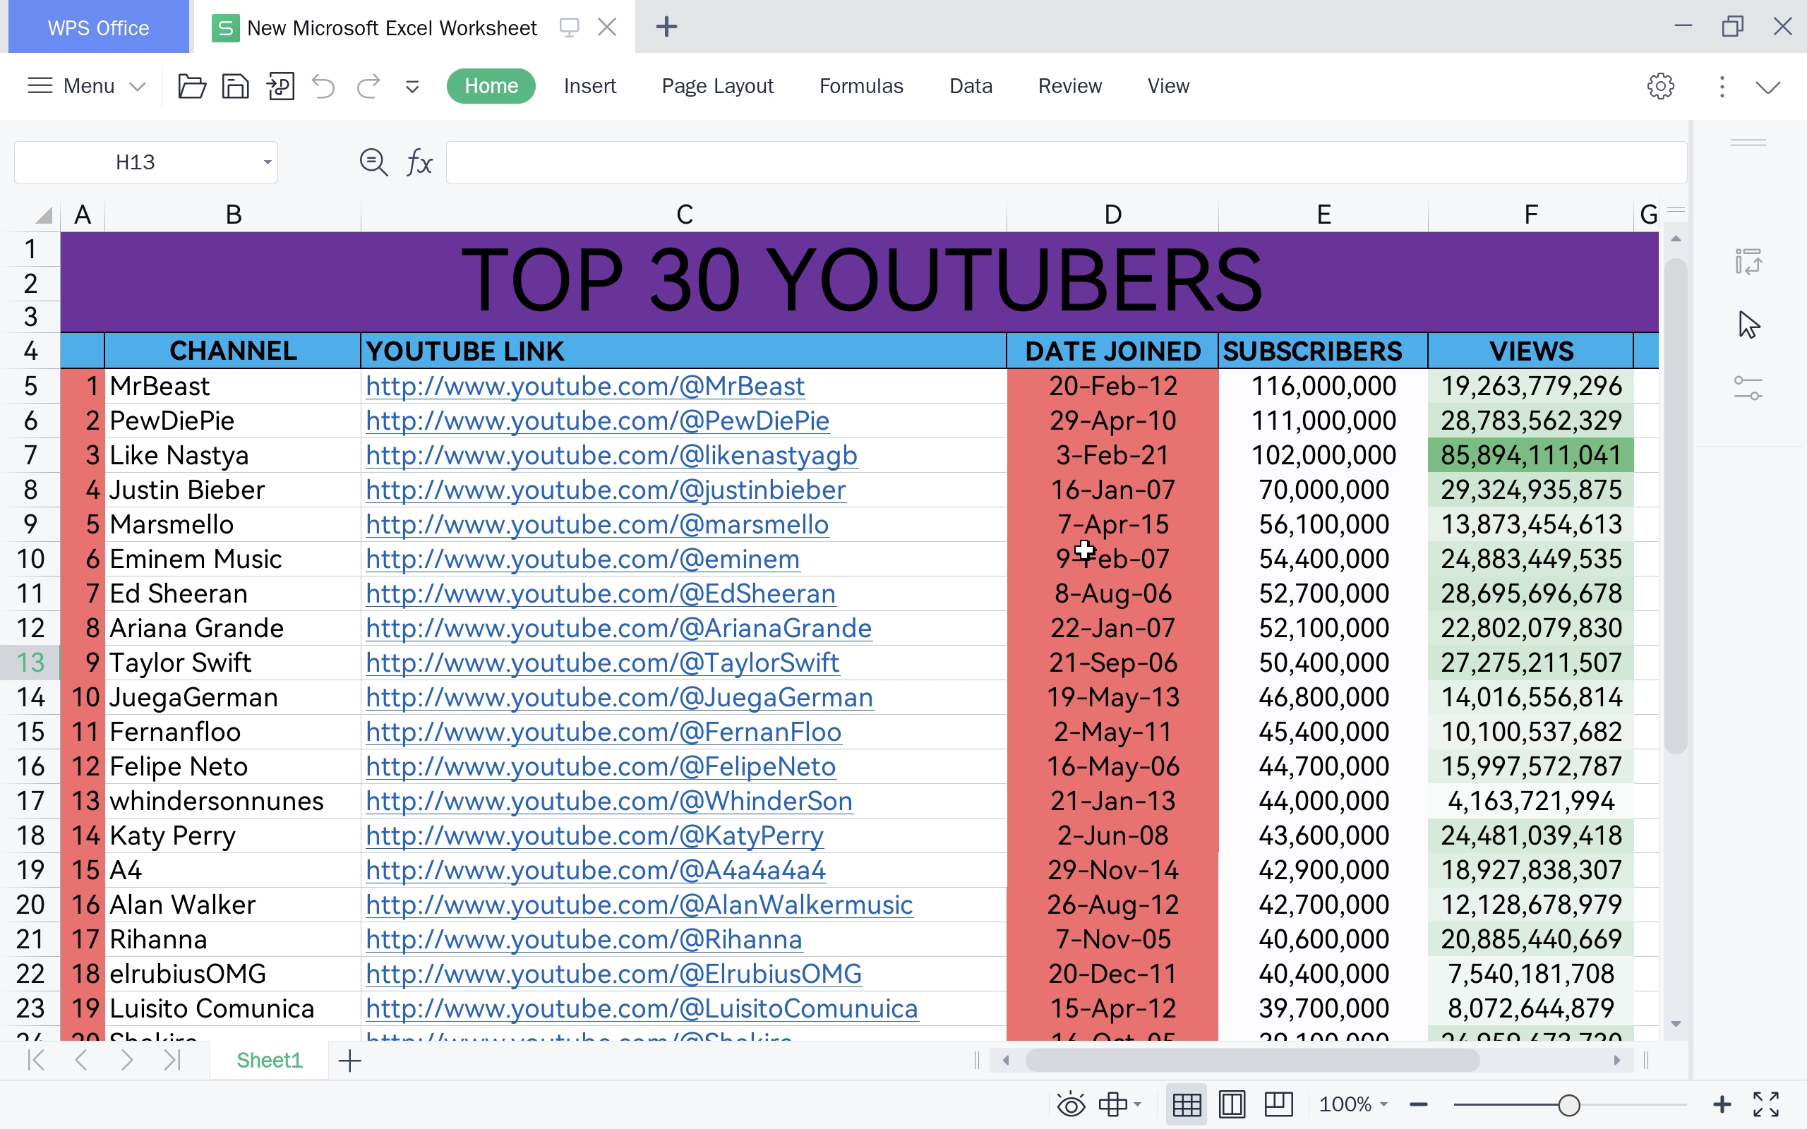1807x1129 pixels.
Task: Enter full screen using expand arrows icon
Action: click(1765, 1104)
